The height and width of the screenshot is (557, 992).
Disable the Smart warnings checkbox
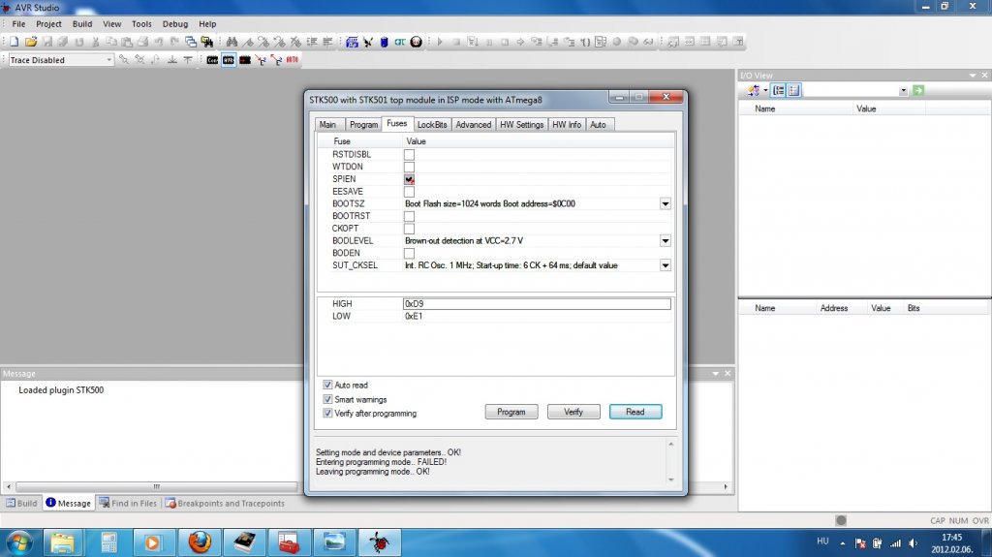coord(327,399)
